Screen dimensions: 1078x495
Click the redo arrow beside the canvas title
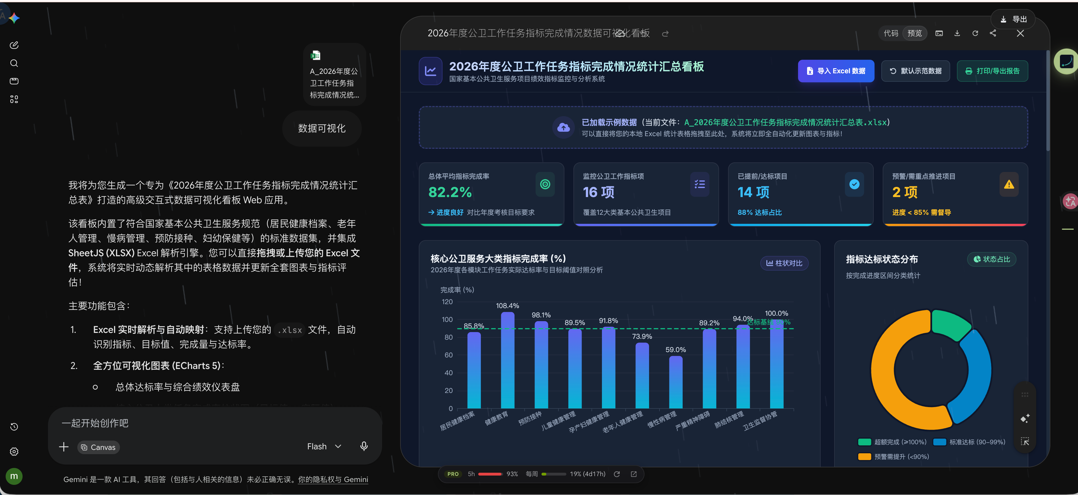[665, 34]
